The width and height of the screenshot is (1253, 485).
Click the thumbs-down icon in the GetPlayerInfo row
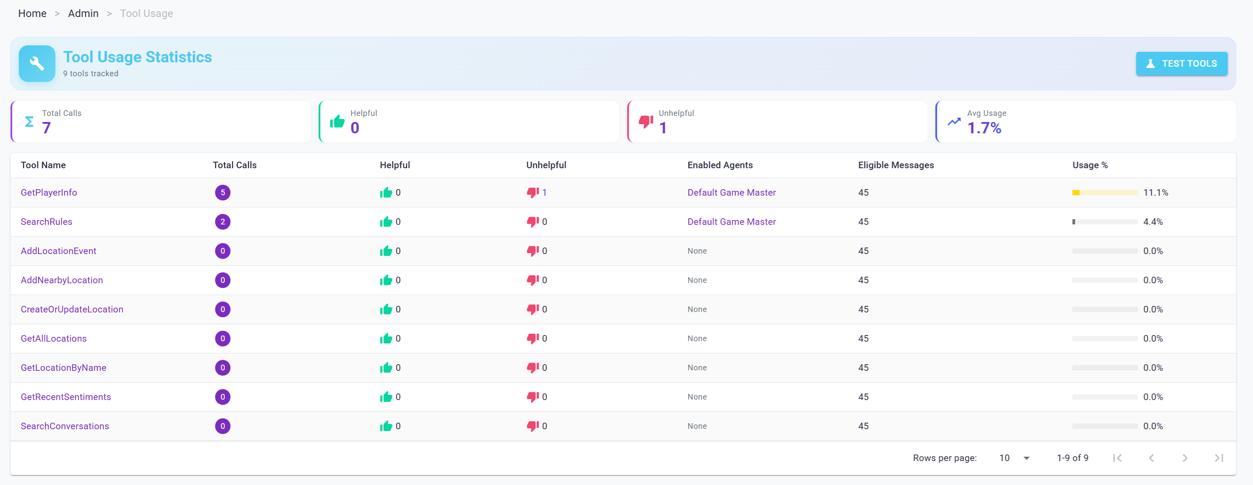pyautogui.click(x=532, y=192)
